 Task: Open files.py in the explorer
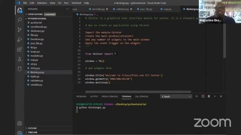tap(49, 35)
